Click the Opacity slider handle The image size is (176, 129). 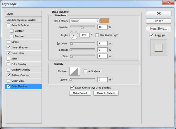click(82, 27)
